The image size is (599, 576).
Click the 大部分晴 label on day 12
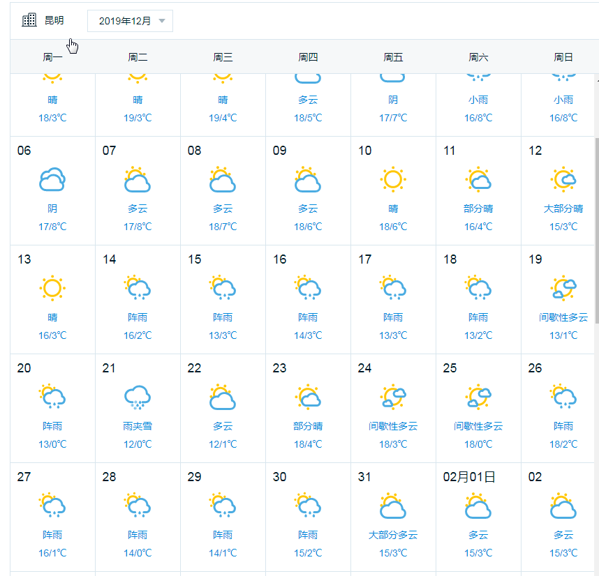coord(563,209)
